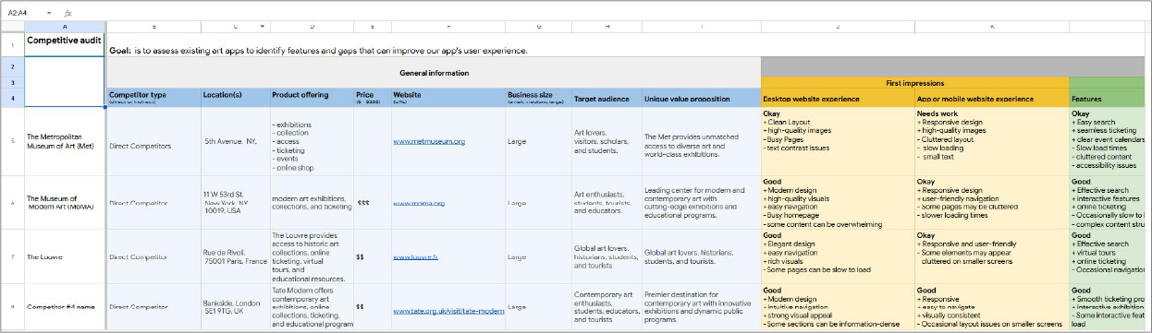The width and height of the screenshot is (1152, 333).
Task: Click the General information header cell
Action: tap(434, 73)
